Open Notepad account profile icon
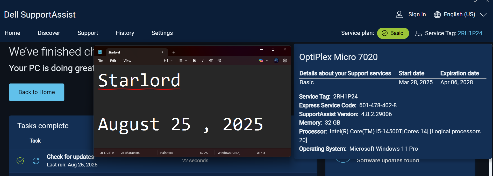493x176 pixels. (x=276, y=60)
